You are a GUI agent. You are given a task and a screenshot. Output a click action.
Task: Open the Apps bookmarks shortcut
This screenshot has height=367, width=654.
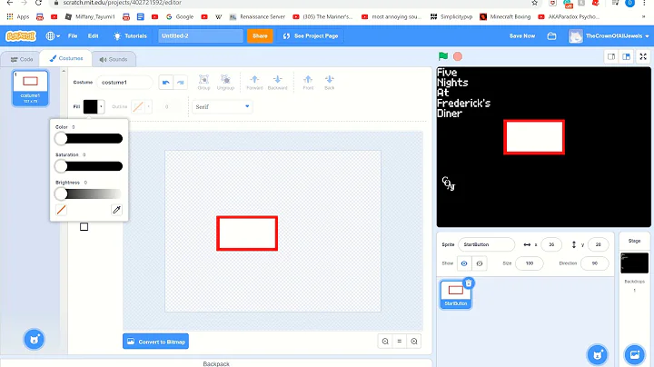(18, 16)
